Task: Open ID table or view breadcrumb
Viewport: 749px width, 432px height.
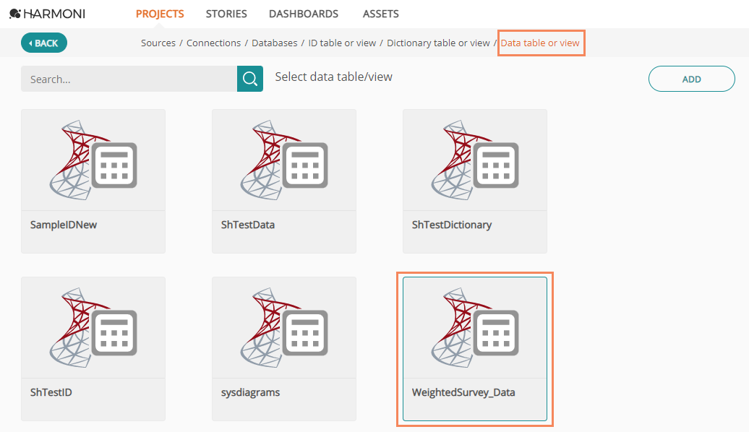Action: pos(342,43)
